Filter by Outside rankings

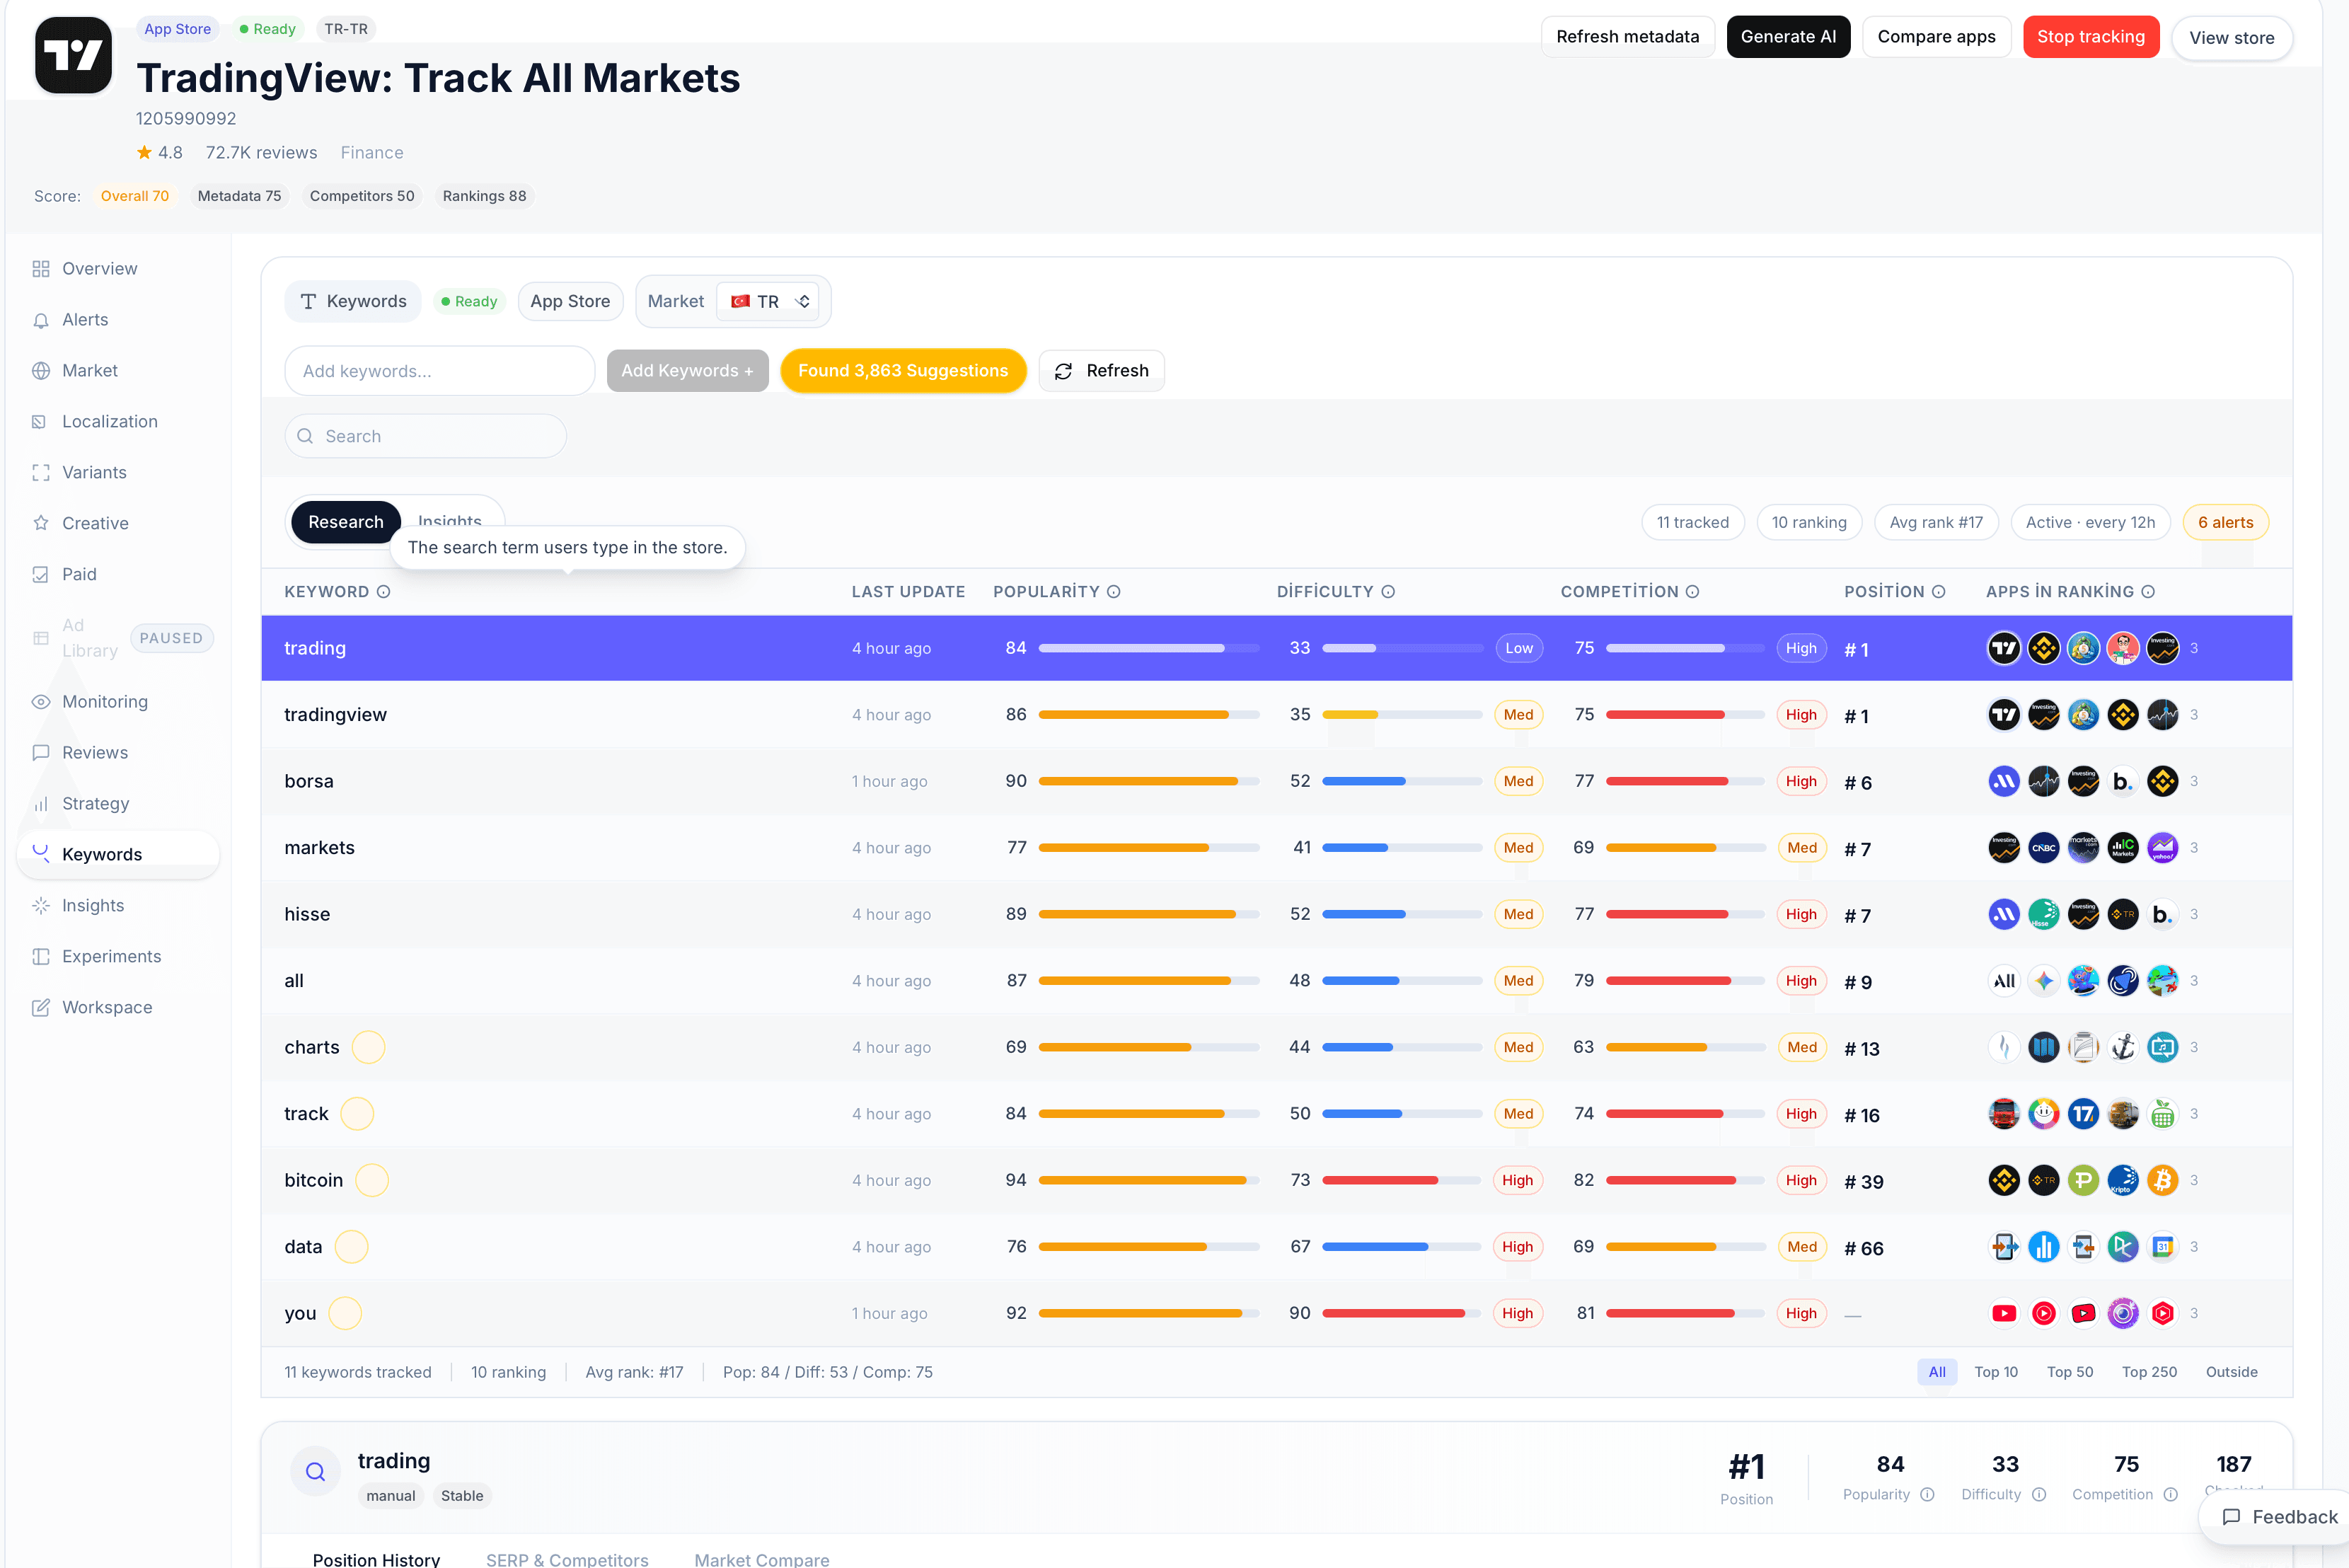click(2231, 1373)
